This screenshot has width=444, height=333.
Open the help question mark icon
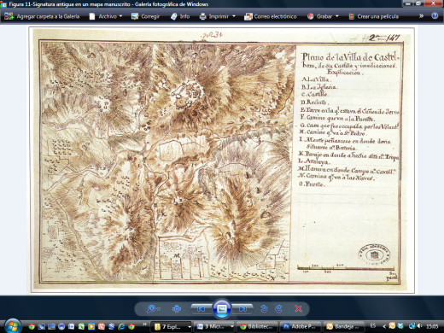tap(435, 16)
